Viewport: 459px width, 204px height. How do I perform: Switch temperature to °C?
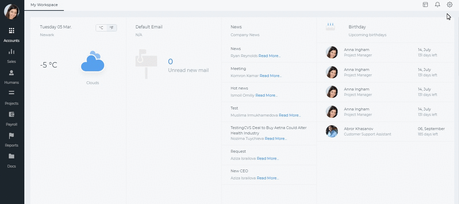click(x=101, y=28)
